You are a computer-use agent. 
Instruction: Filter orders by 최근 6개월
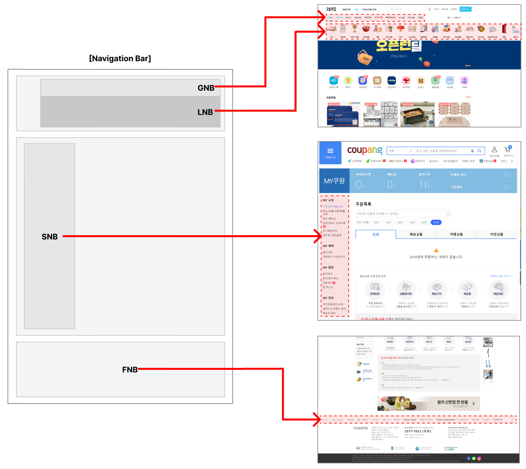pyautogui.click(x=363, y=222)
